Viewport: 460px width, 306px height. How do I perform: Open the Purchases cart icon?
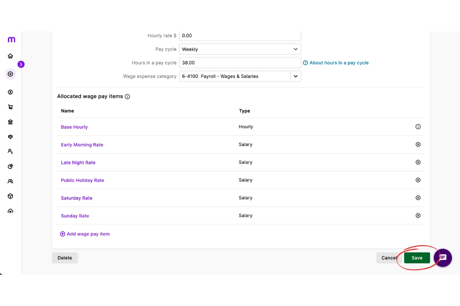[10, 107]
